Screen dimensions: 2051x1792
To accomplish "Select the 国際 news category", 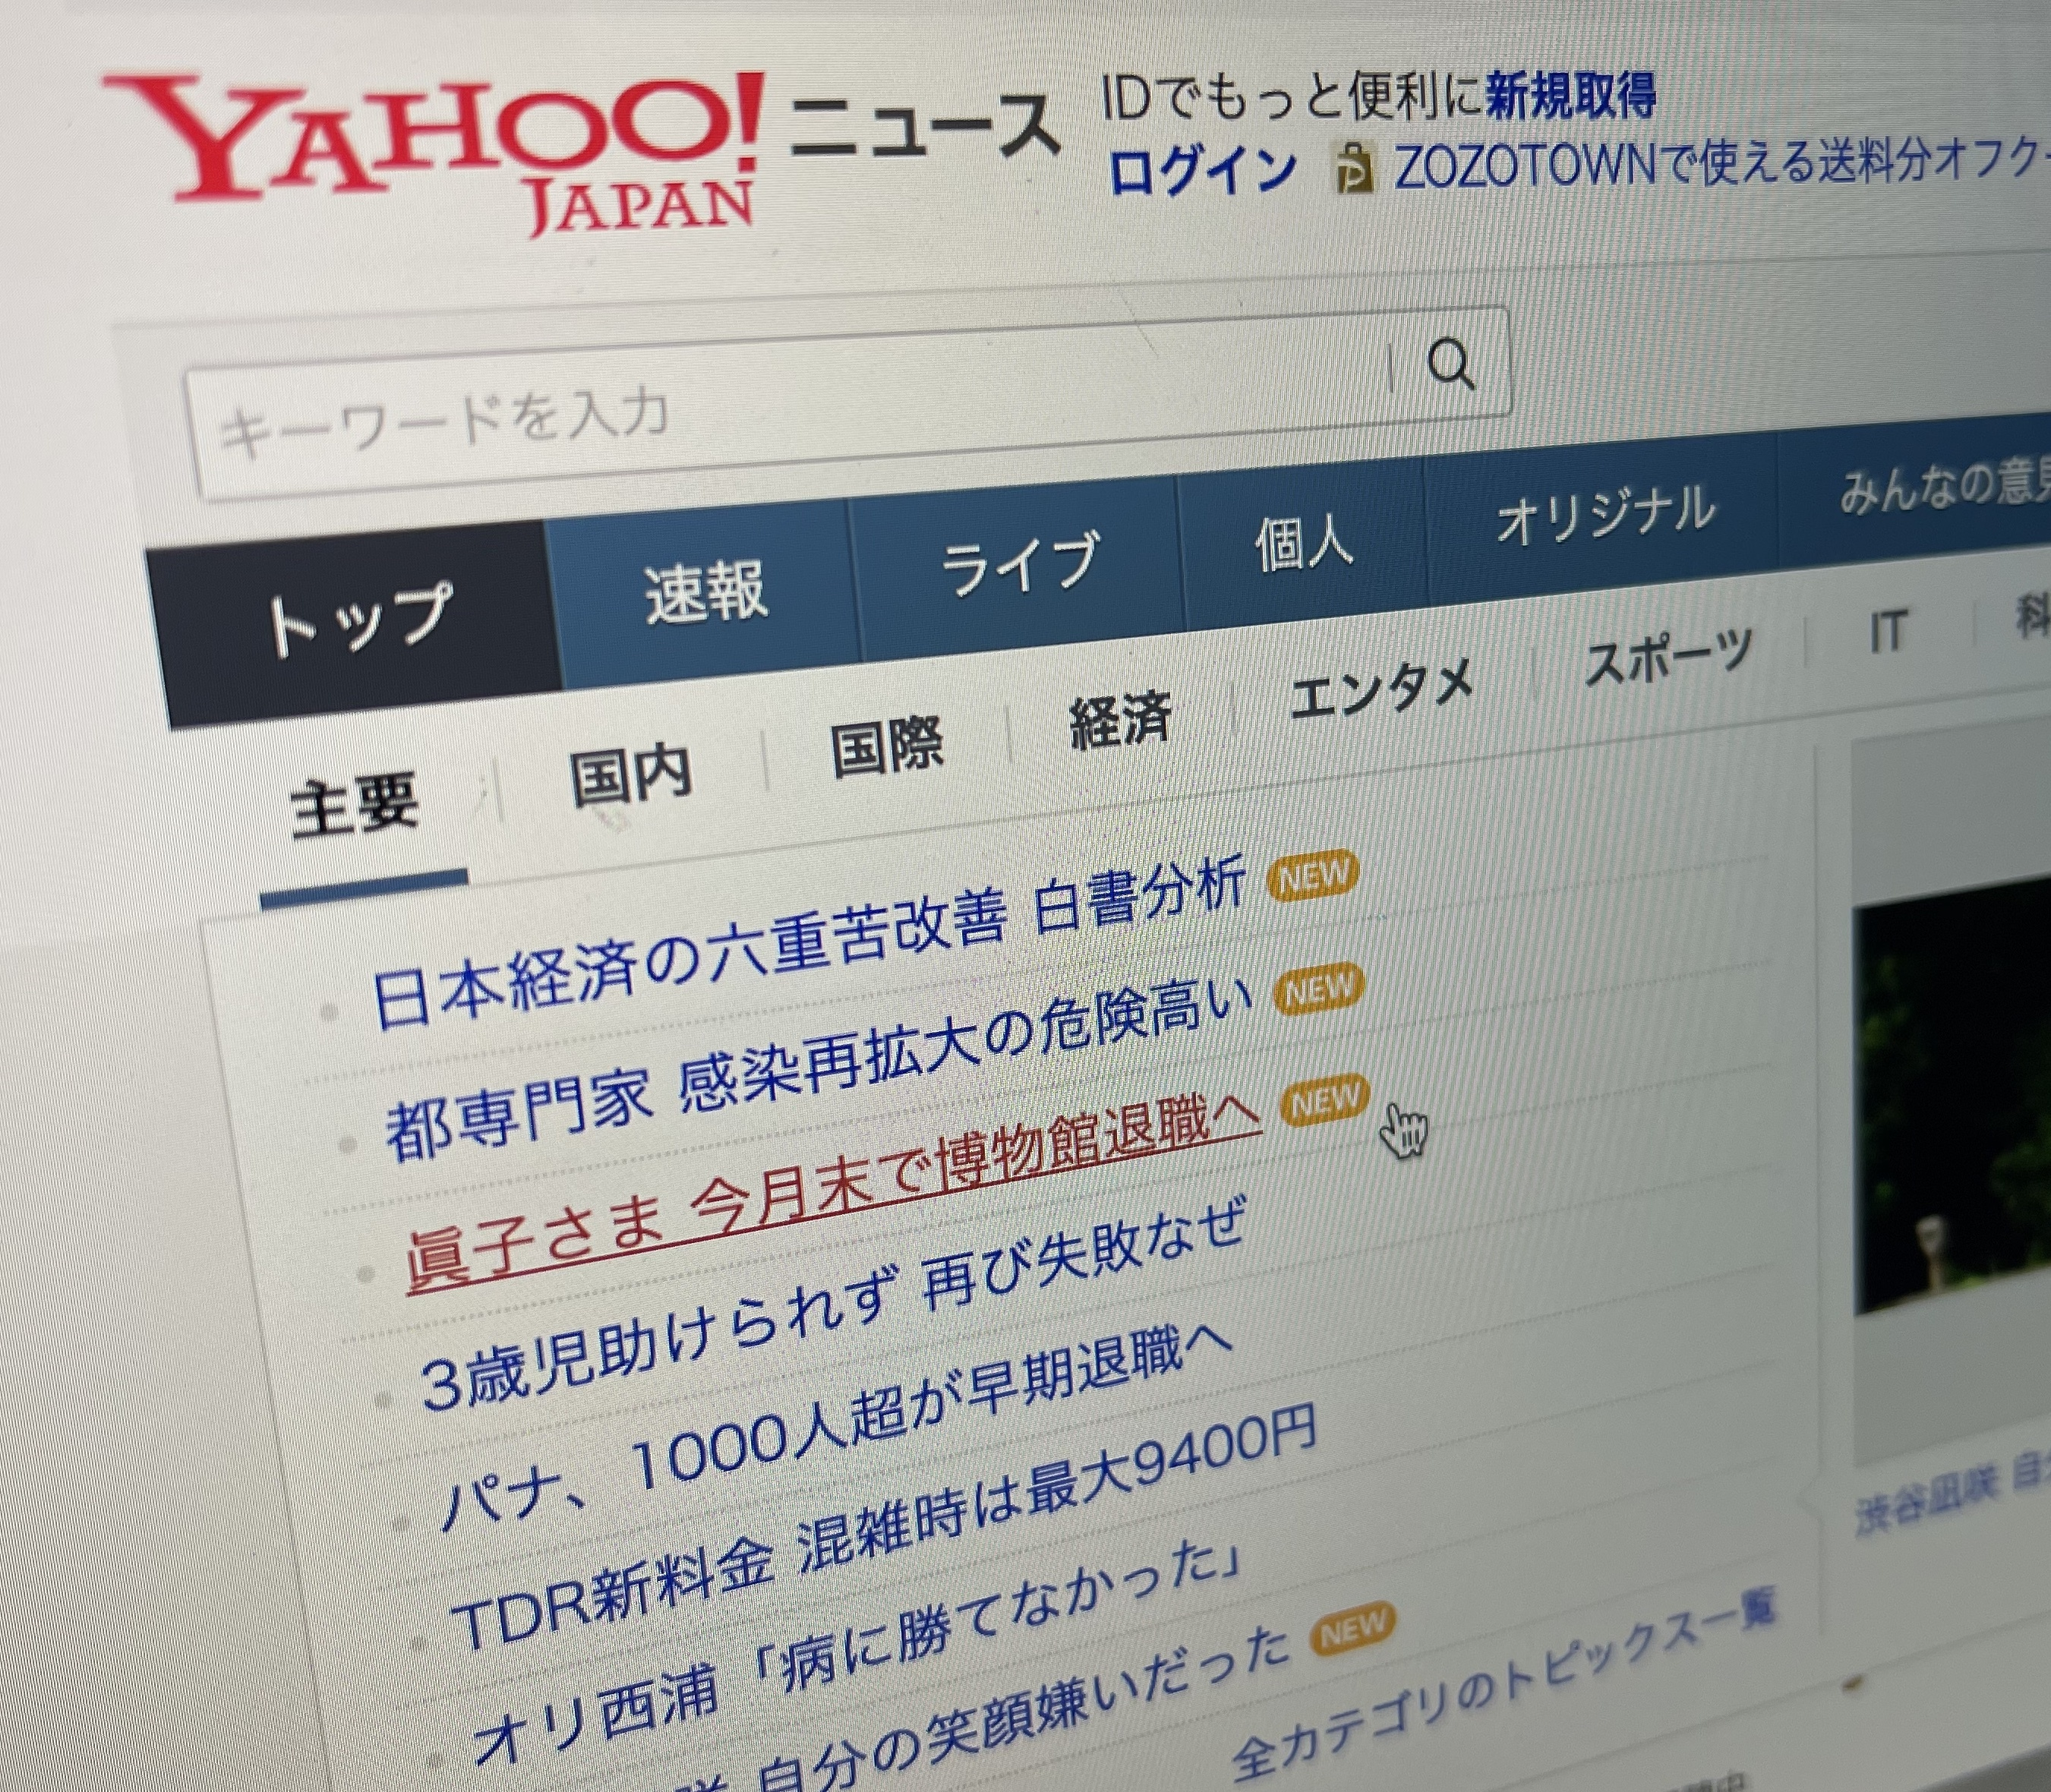I will 886,746.
